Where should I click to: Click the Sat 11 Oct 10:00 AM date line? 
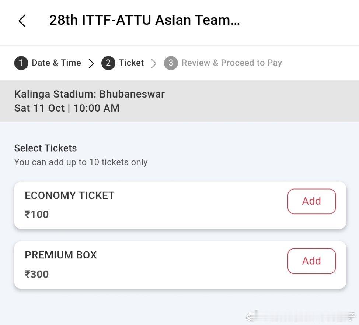pos(67,108)
